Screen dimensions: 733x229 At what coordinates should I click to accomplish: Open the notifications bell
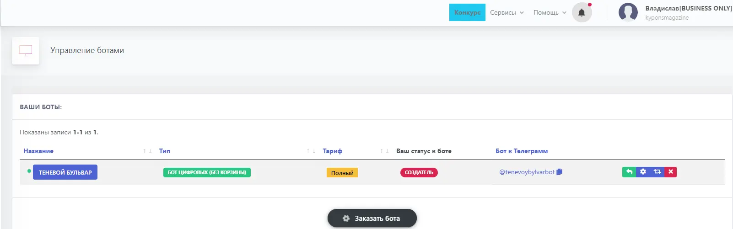[582, 12]
